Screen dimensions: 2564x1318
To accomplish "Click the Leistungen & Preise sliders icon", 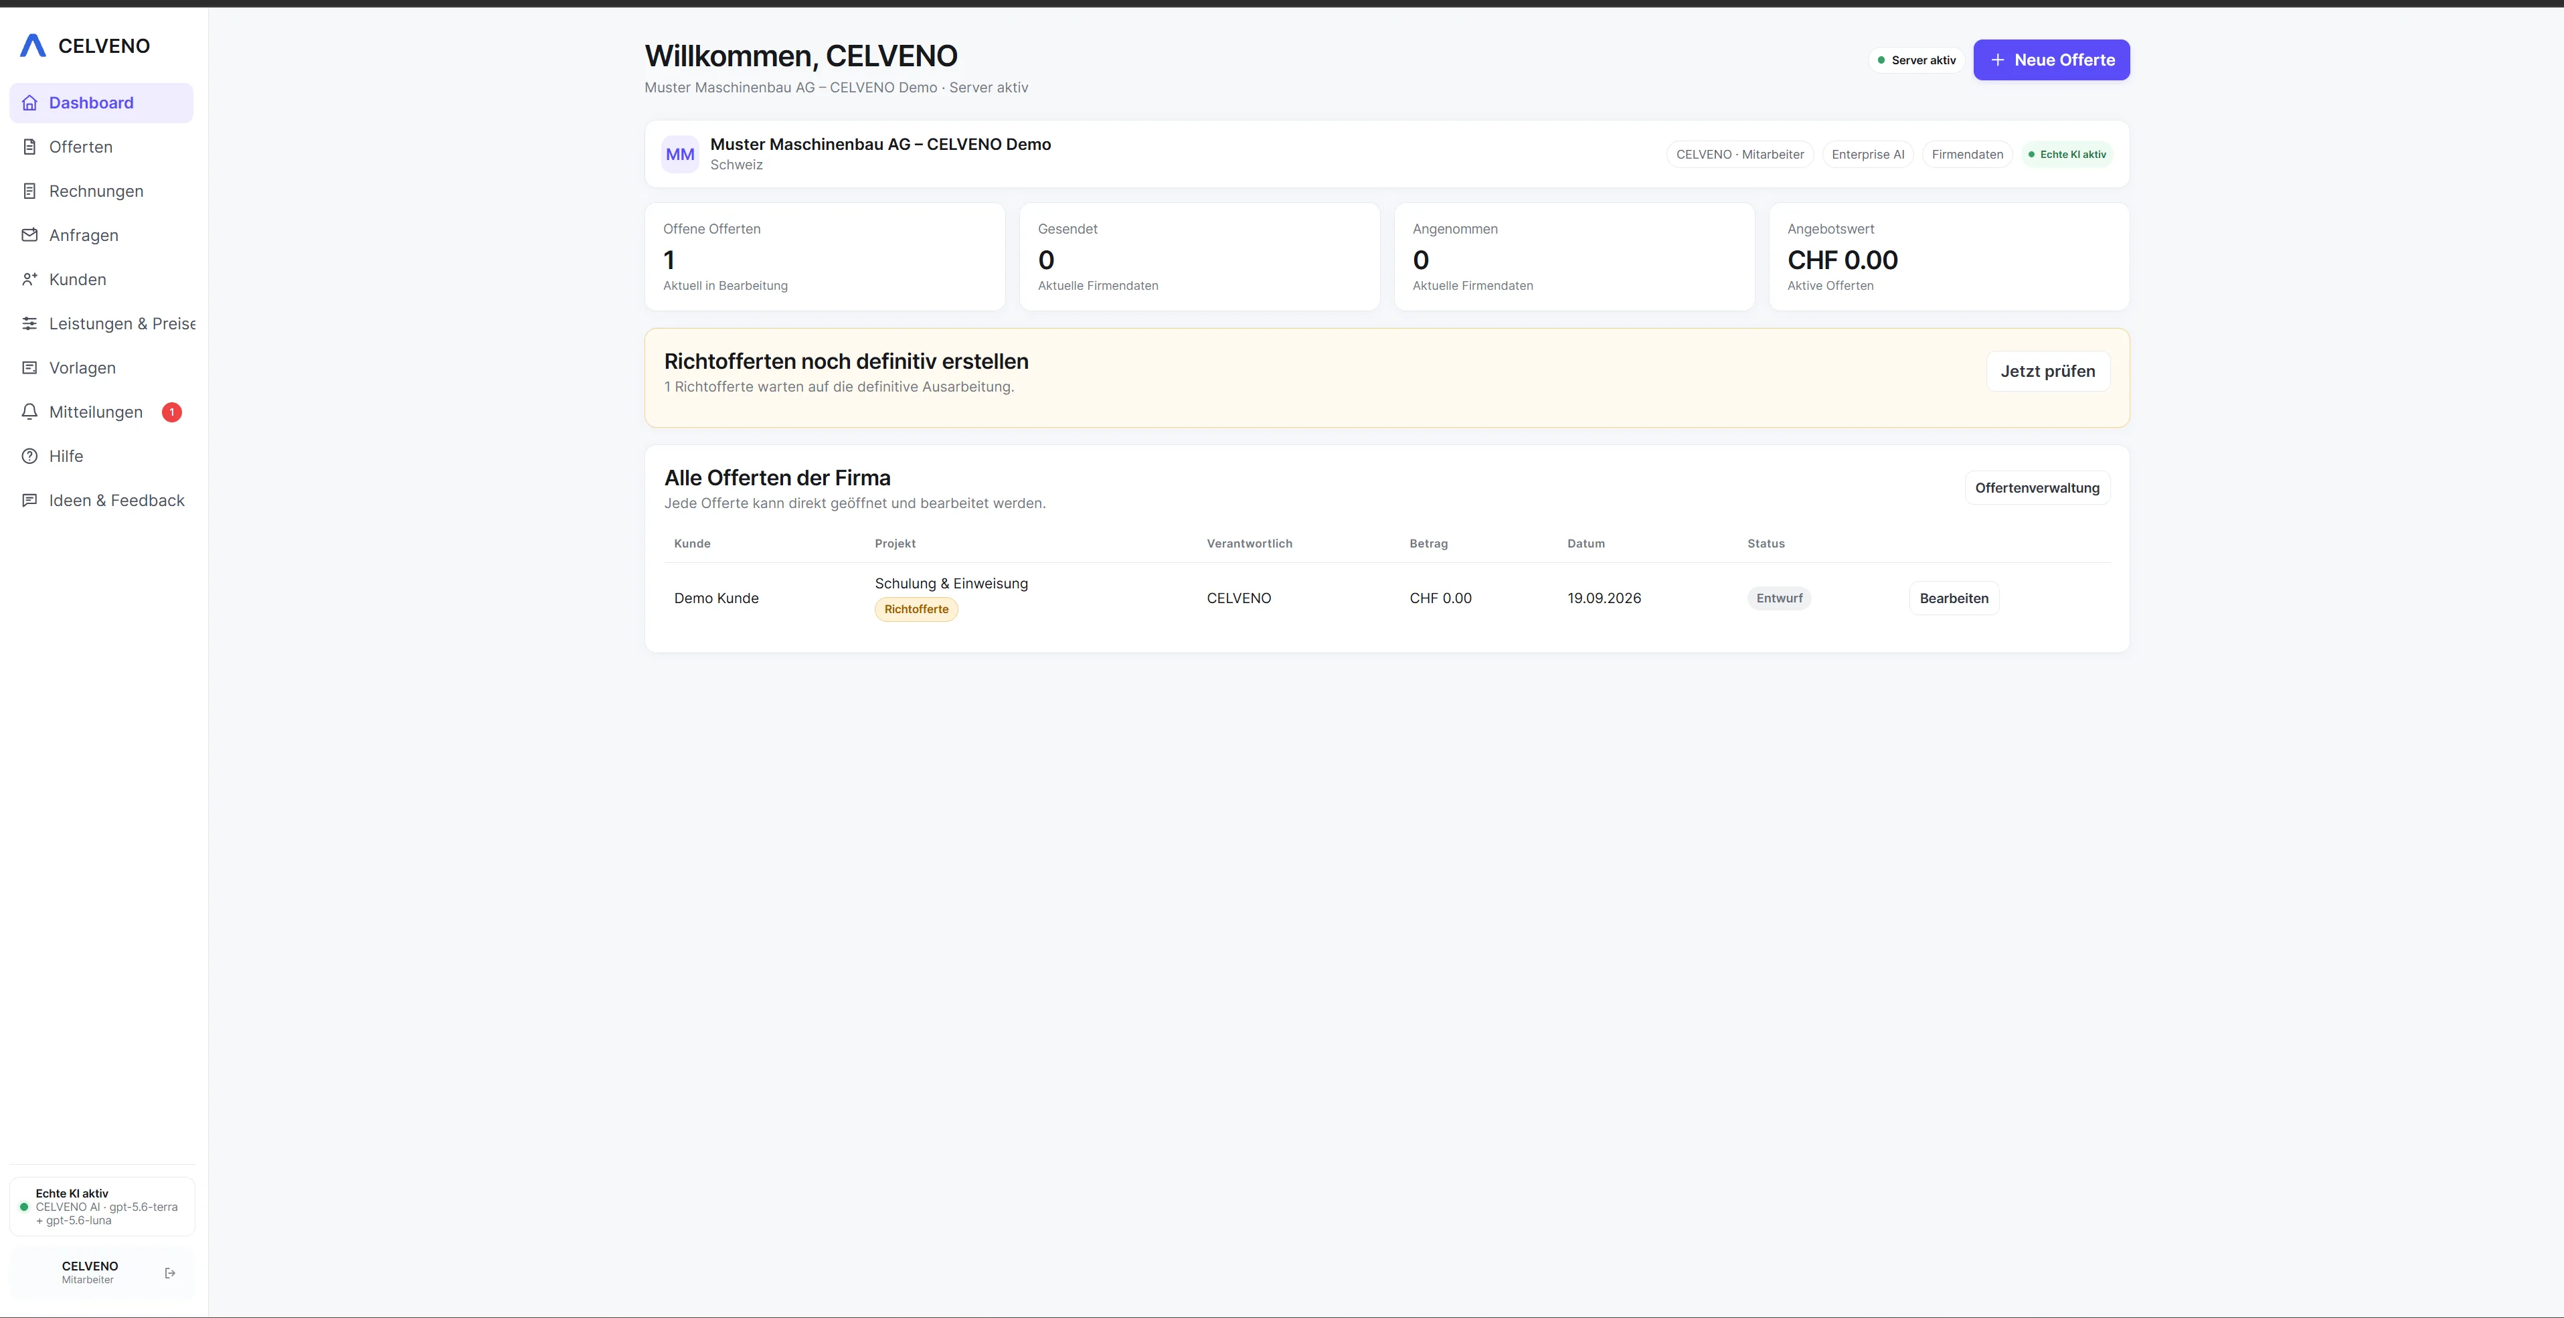I will 30,323.
